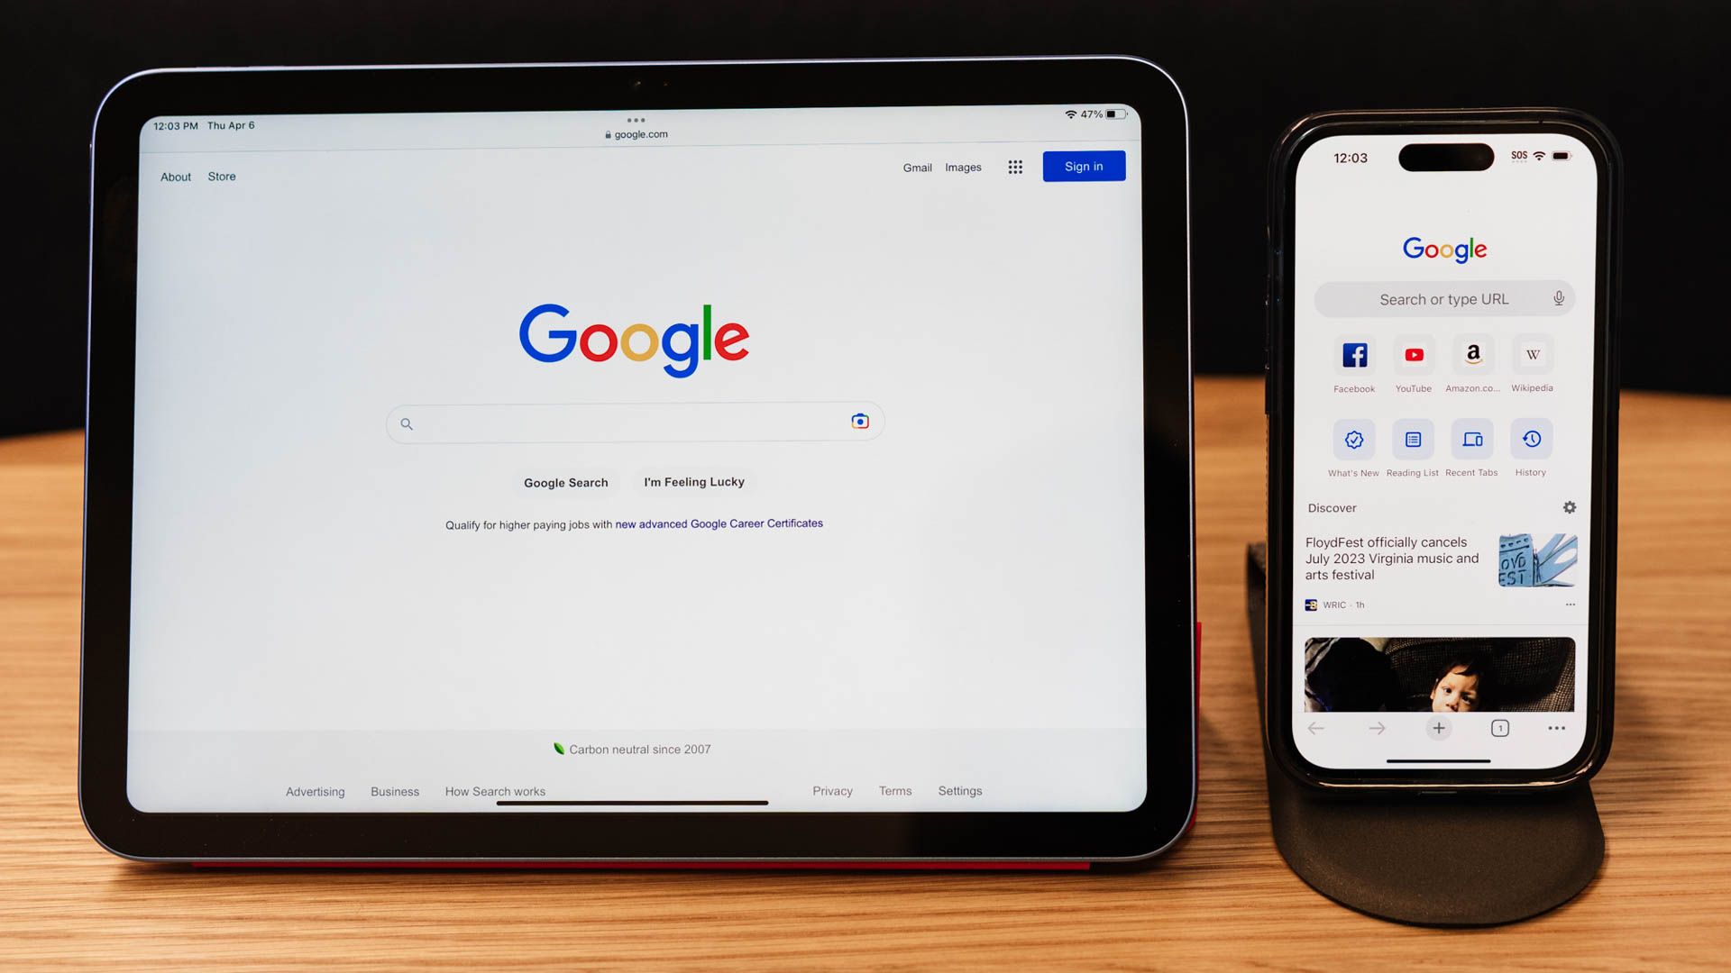1731x973 pixels.
Task: Click Settings menu item on Google homepage
Action: (x=959, y=790)
